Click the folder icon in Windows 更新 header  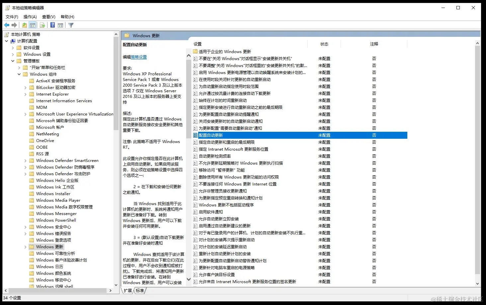(127, 36)
